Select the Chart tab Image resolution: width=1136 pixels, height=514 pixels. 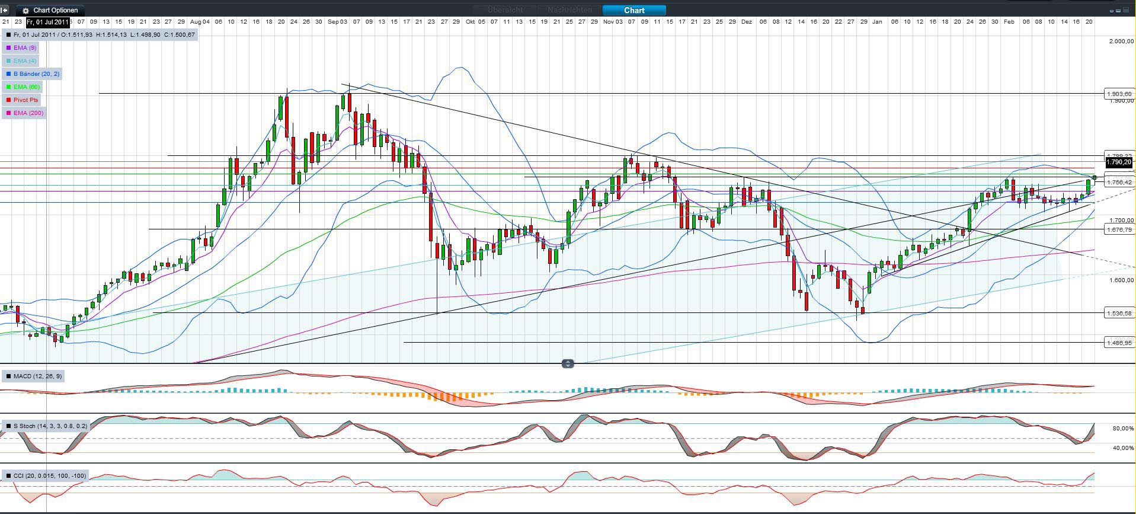click(634, 10)
